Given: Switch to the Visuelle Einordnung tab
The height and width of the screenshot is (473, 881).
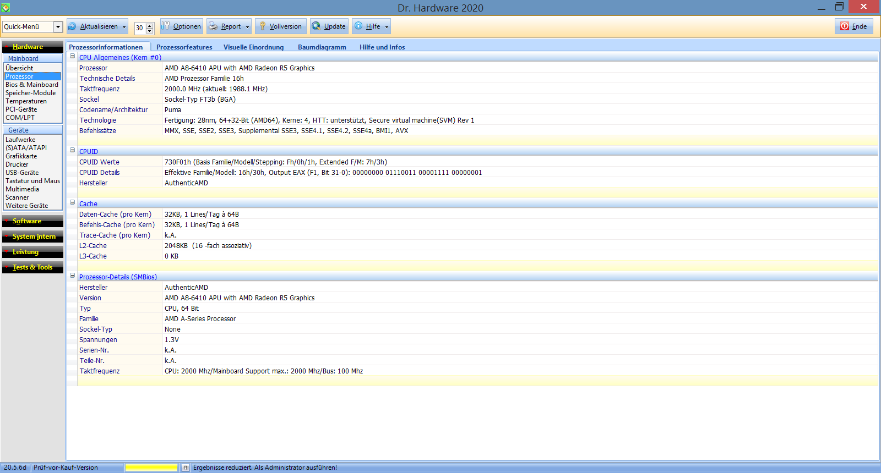Looking at the screenshot, I should pos(253,47).
